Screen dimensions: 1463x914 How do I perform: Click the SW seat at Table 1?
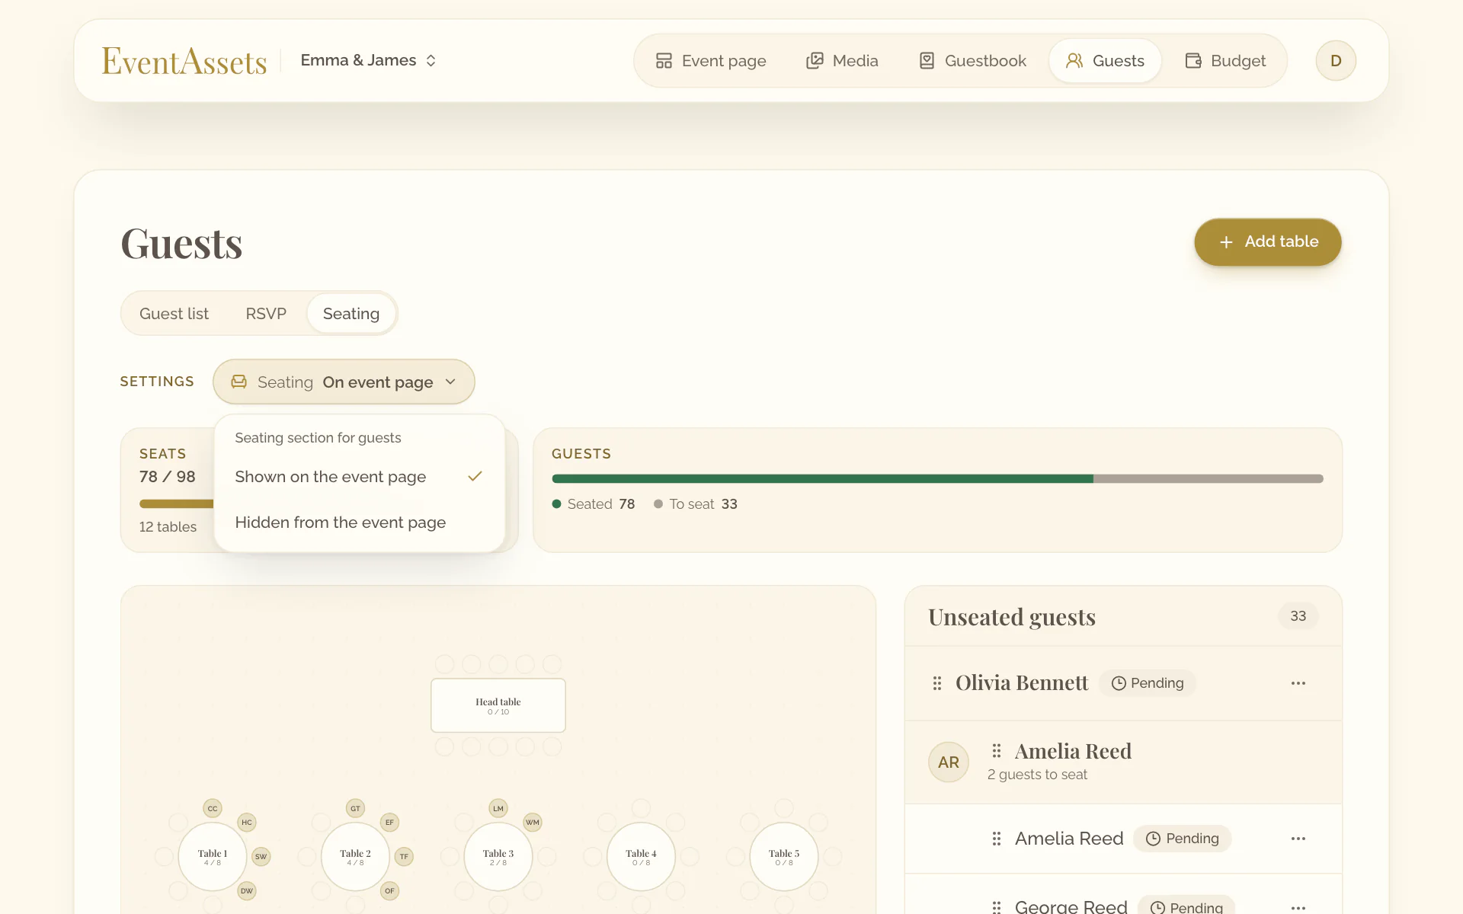(x=261, y=857)
